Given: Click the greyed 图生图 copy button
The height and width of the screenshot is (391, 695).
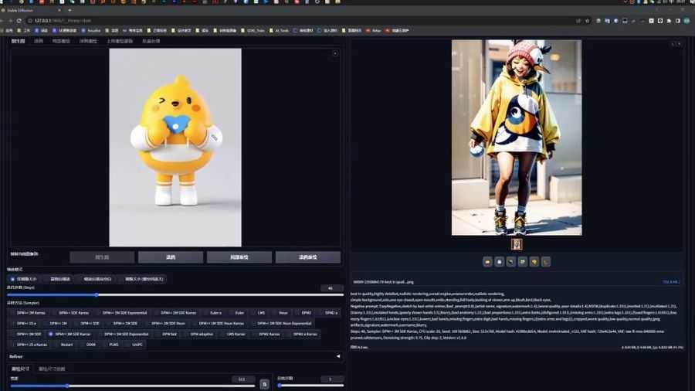Looking at the screenshot, I should (102, 257).
